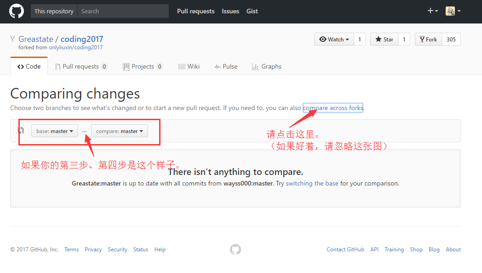Open the Contact GitHub footer link
The image size is (482, 273).
coord(345,250)
